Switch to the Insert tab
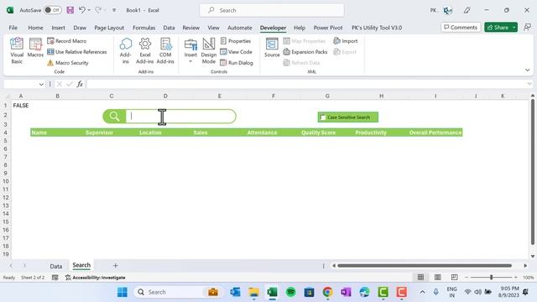537x302 pixels. [58, 28]
